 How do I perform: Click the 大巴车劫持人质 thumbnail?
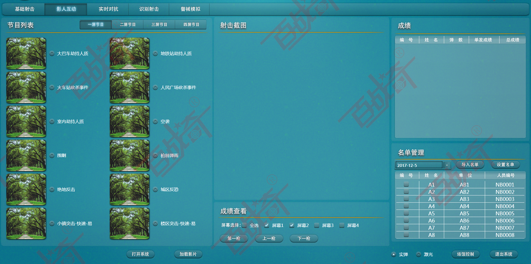(26, 53)
